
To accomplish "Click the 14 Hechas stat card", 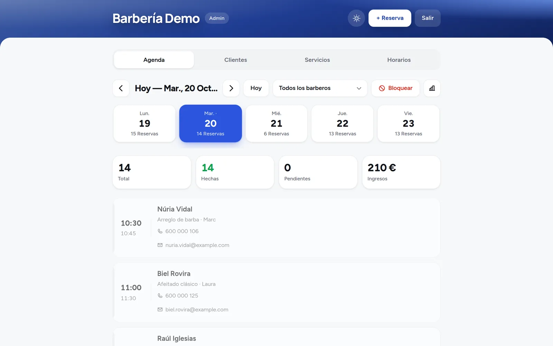I will pyautogui.click(x=235, y=172).
